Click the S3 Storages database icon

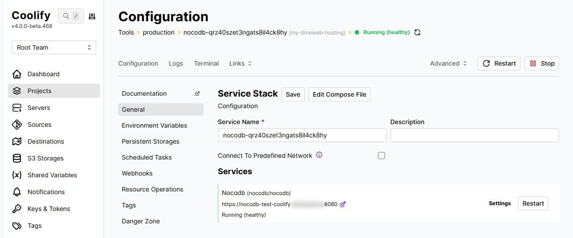coord(17,158)
